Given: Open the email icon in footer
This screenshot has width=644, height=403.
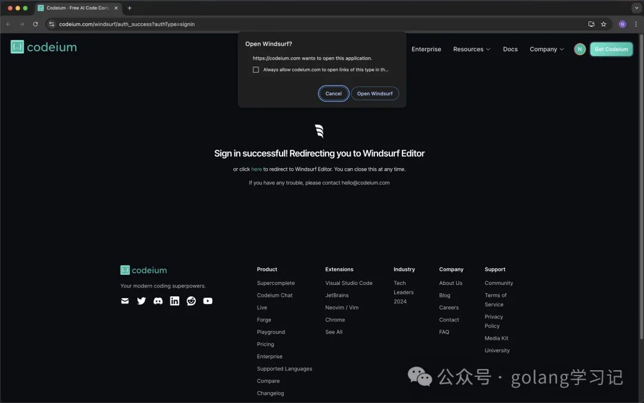Looking at the screenshot, I should tap(125, 301).
